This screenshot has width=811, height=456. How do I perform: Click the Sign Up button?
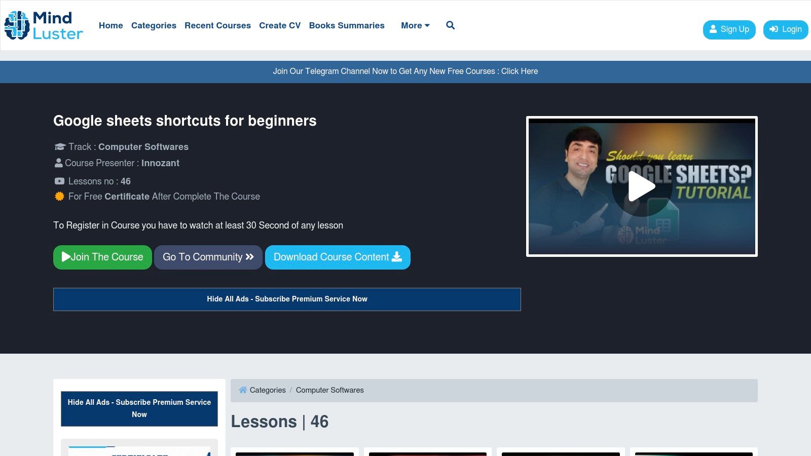[x=729, y=29]
